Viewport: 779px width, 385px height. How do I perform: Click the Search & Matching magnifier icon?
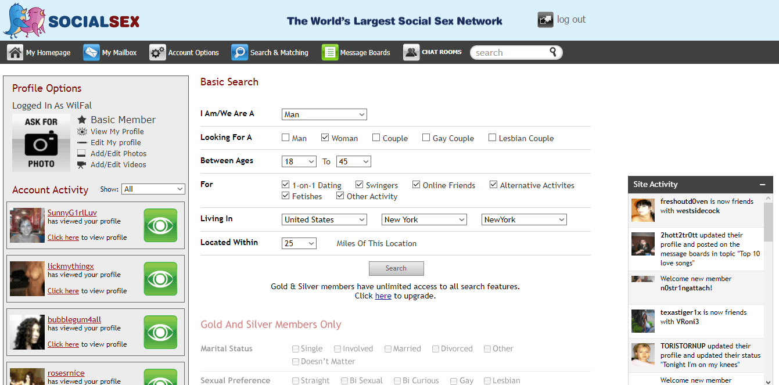coord(239,52)
